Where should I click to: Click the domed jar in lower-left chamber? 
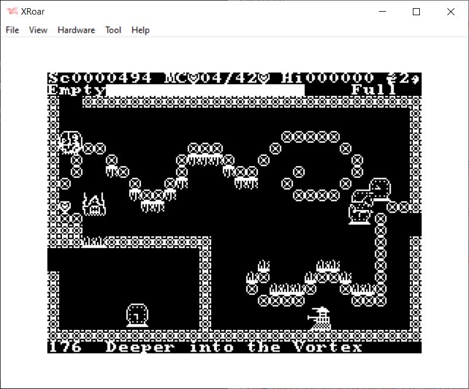[136, 315]
